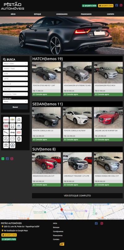
Task: Click Consulte agora under Toyota Etios
Action: click(x=46, y=95)
